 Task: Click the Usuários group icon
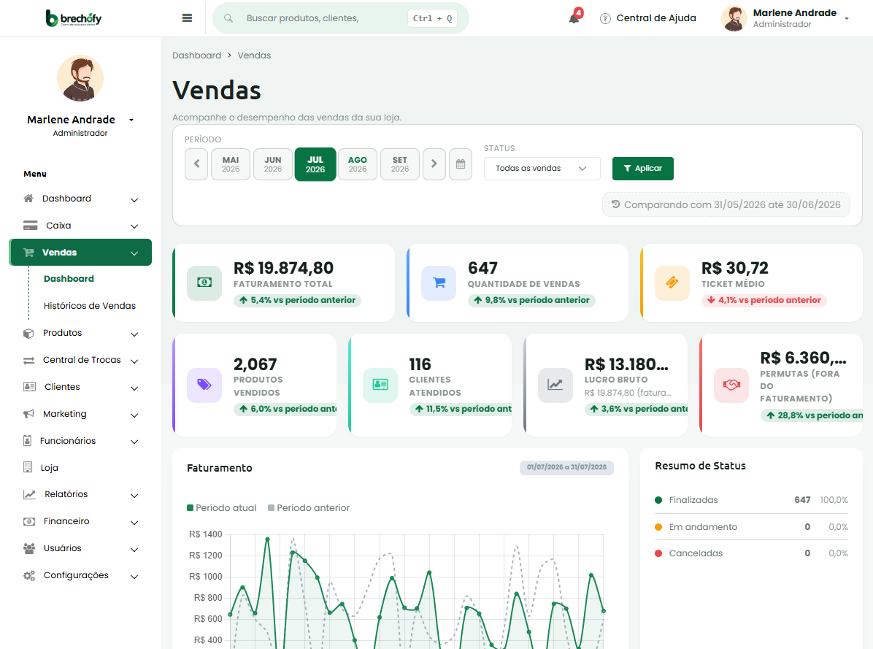click(x=29, y=548)
